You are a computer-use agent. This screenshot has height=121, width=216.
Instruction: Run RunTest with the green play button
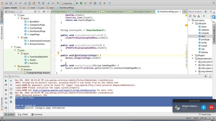coord(77,3)
